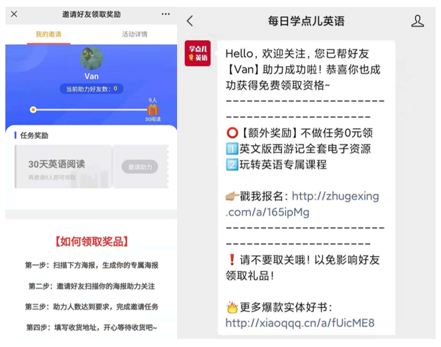Open the zhugexing.com signup link
Screen dimensions: 441x347
[x=302, y=204]
